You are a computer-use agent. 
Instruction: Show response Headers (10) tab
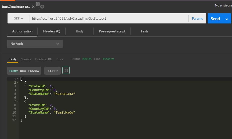pos(43,59)
